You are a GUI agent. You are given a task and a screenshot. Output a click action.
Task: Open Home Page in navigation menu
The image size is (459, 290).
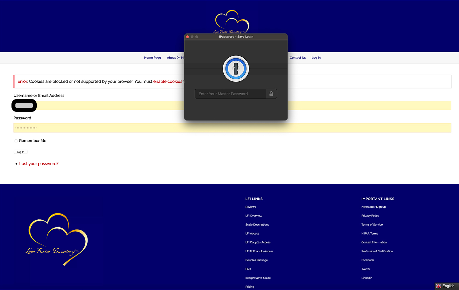(x=152, y=58)
